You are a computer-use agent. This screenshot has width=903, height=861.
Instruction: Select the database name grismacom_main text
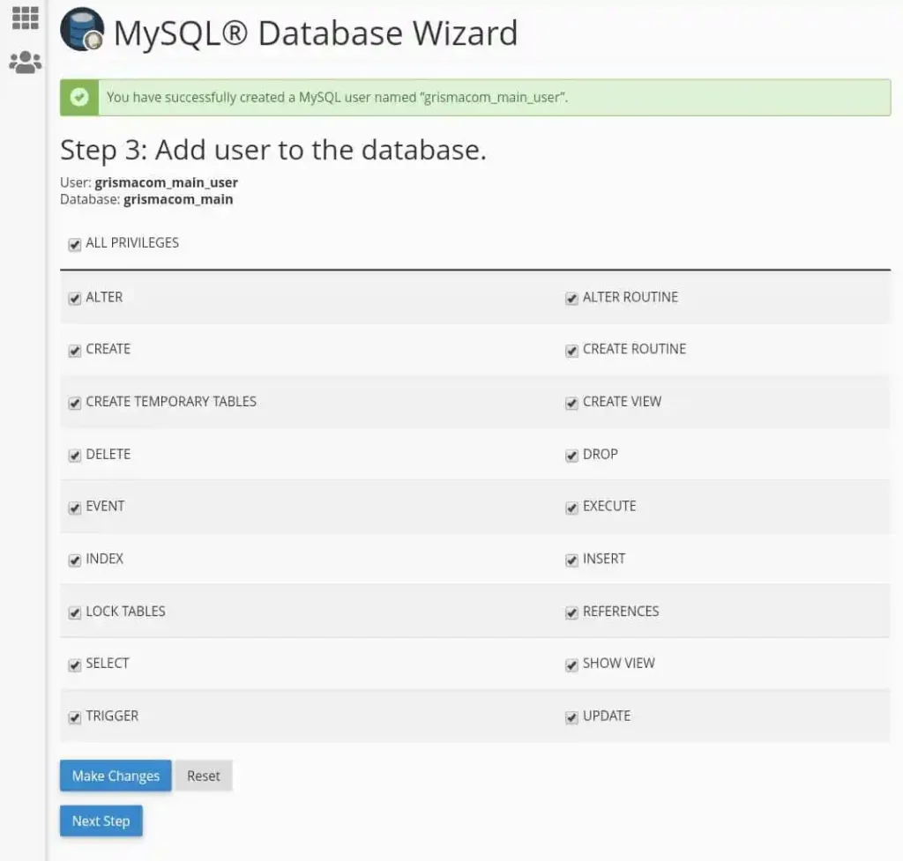(178, 199)
